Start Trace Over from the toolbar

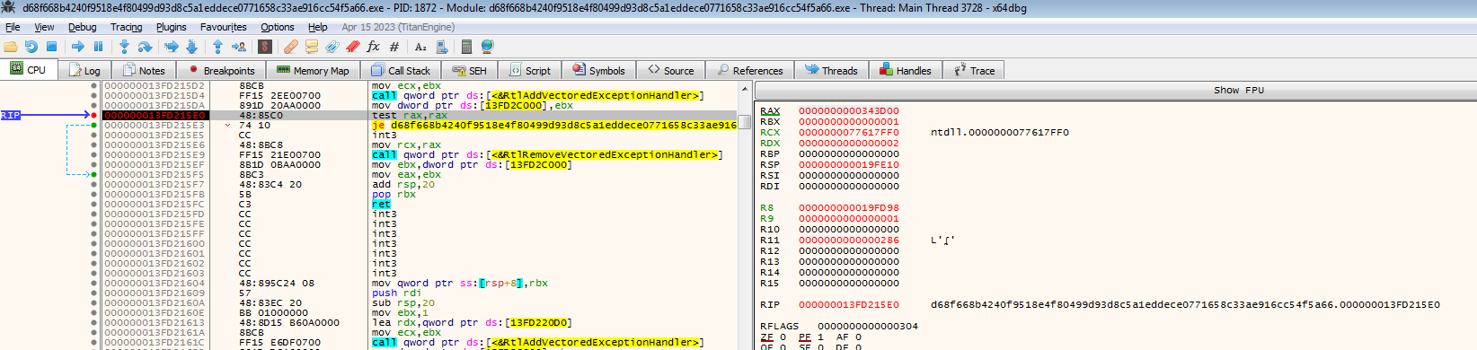191,47
